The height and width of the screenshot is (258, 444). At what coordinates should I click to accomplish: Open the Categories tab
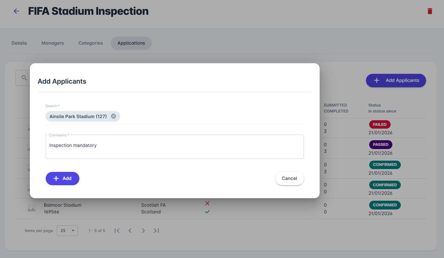(91, 43)
